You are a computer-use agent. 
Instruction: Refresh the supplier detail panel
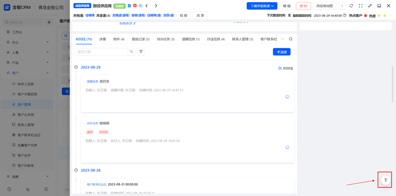351,6
